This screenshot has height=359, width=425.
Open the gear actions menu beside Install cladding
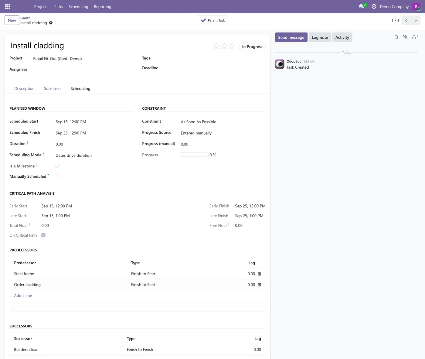(51, 23)
